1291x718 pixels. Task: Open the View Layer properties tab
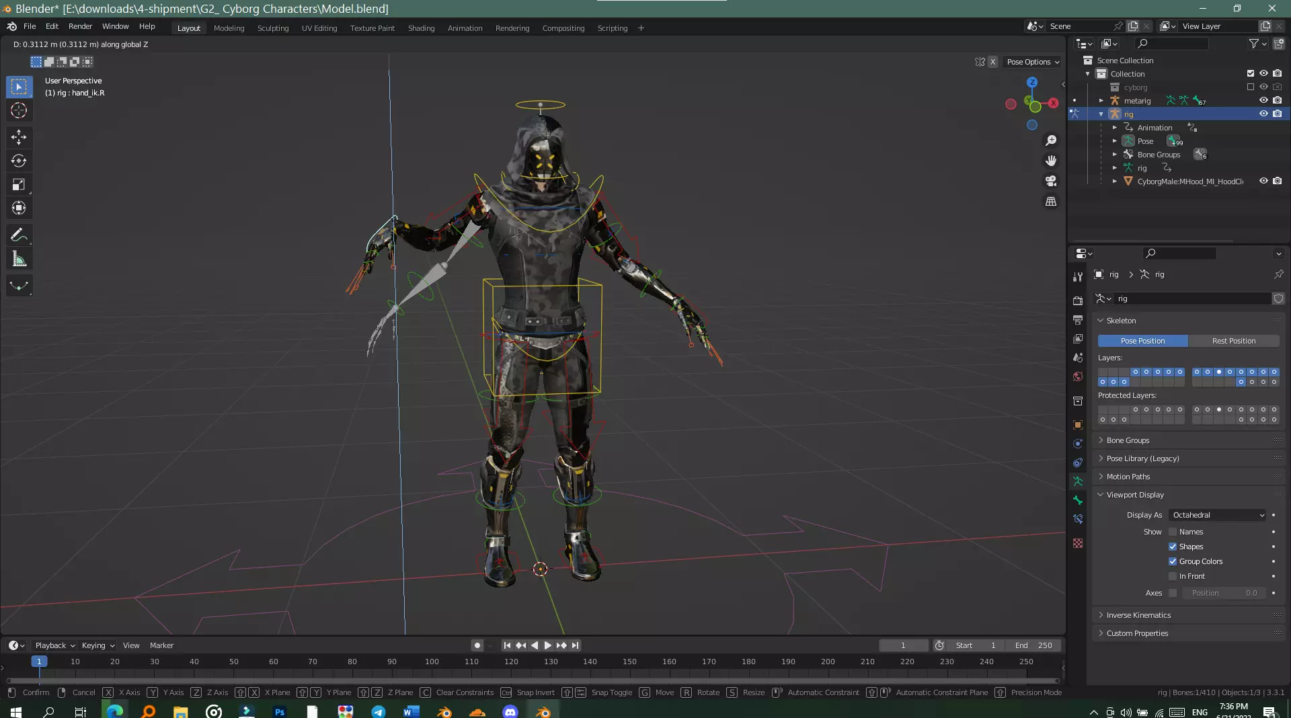(x=1078, y=338)
